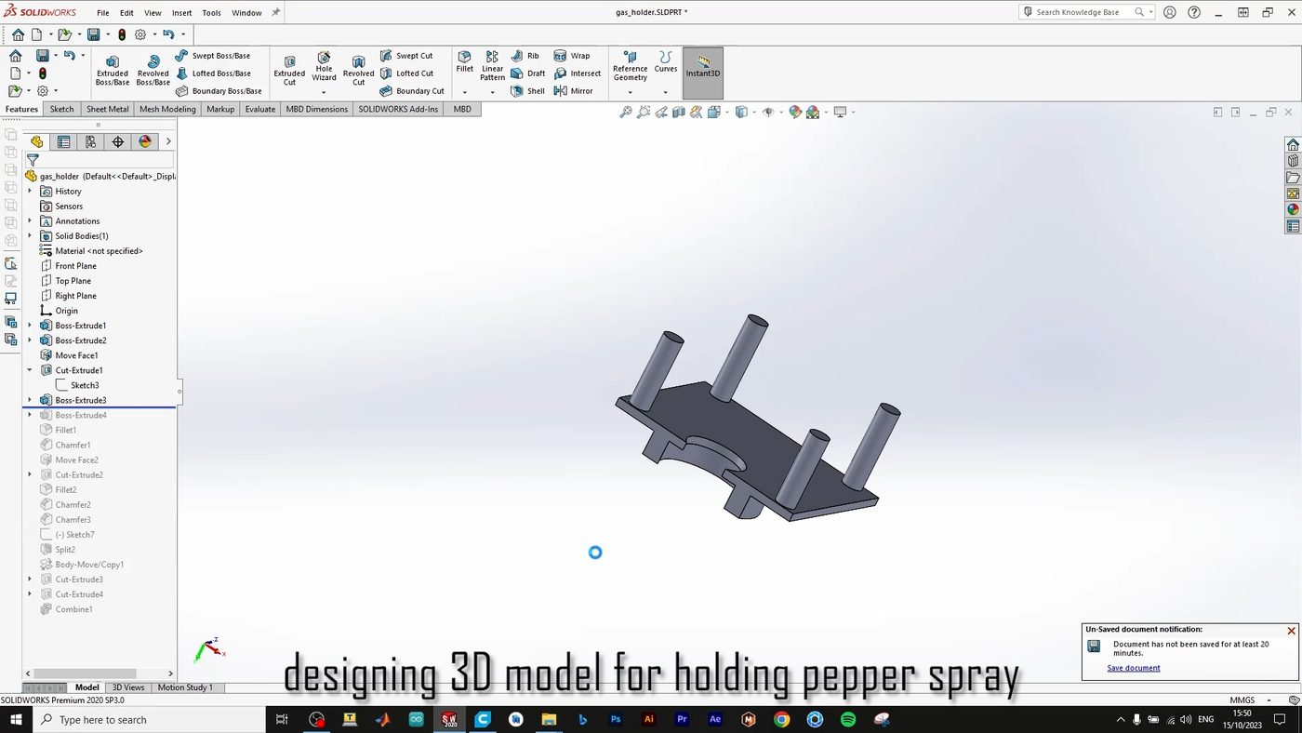Pick the Boundary Boss/Base tool
Viewport: 1302px width, 733px height.
(x=219, y=91)
